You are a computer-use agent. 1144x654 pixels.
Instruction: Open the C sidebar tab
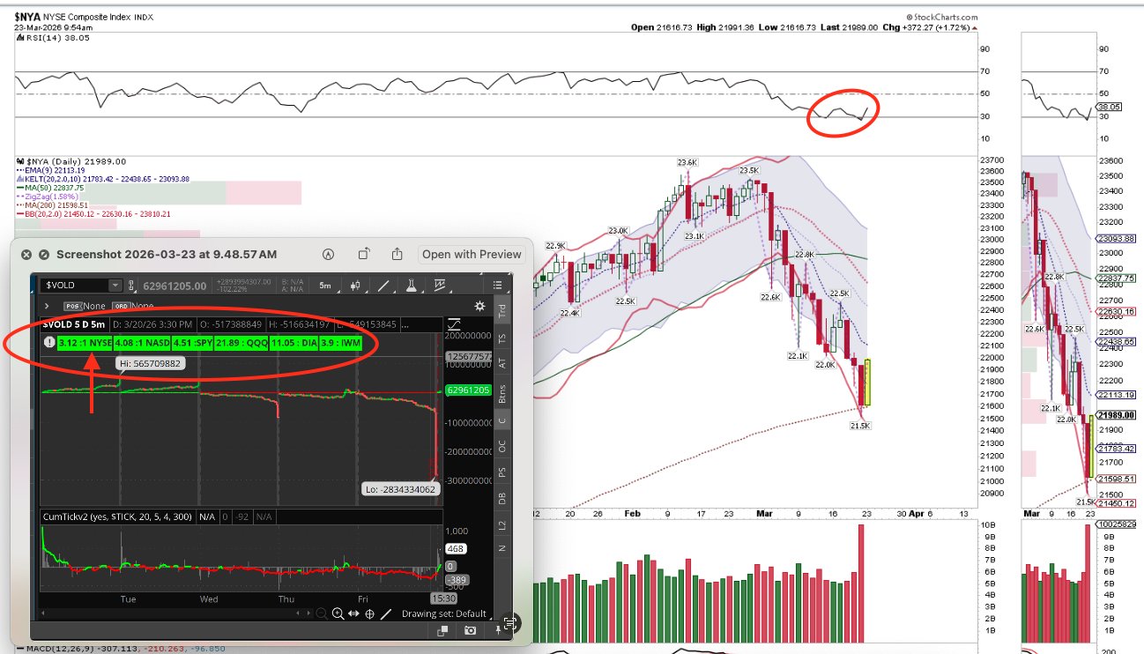(502, 421)
